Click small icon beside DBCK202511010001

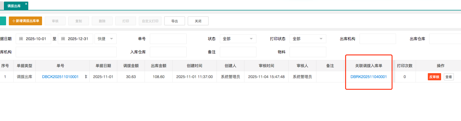tap(86, 77)
